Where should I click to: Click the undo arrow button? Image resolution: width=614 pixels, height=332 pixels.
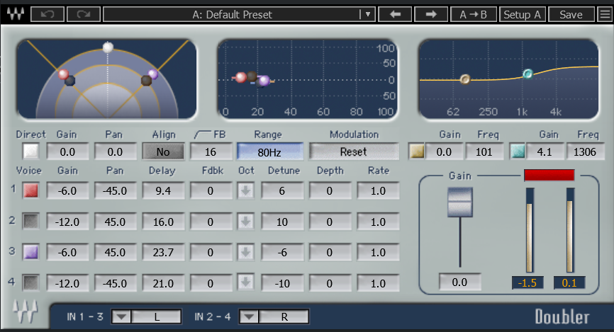click(48, 14)
